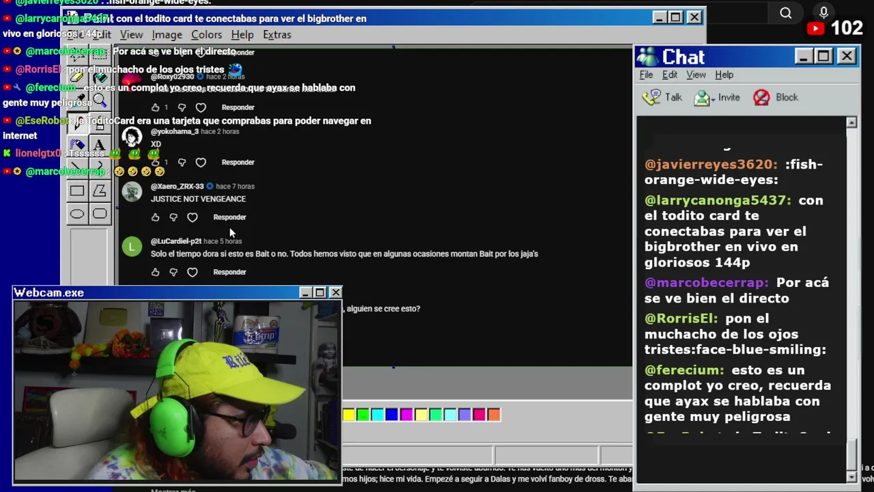Choose the Airbrush spray tool
The width and height of the screenshot is (874, 492).
pos(77,145)
